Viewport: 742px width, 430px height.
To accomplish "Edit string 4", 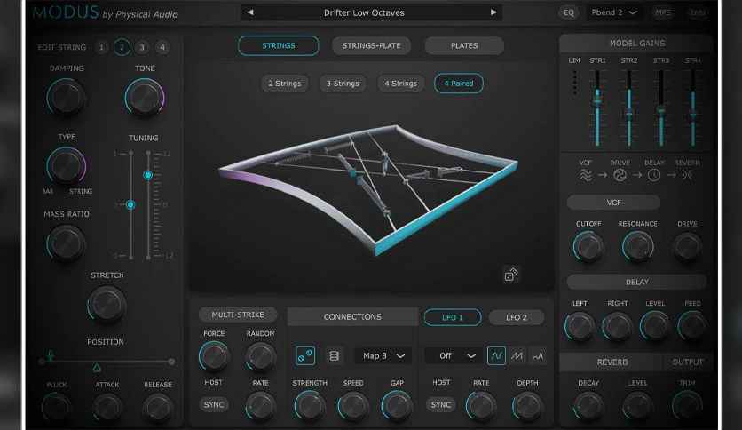I will click(162, 47).
